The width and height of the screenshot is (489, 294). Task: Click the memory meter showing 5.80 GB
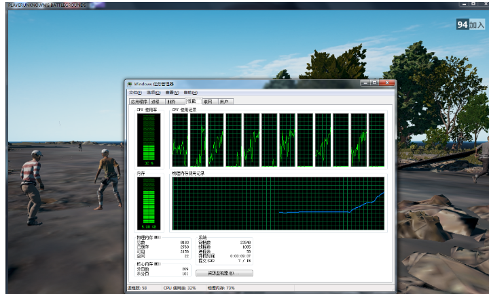[x=149, y=203]
